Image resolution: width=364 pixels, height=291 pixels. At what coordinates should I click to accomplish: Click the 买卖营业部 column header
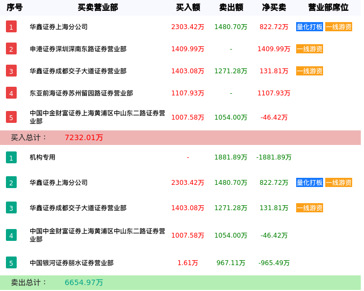point(98,8)
